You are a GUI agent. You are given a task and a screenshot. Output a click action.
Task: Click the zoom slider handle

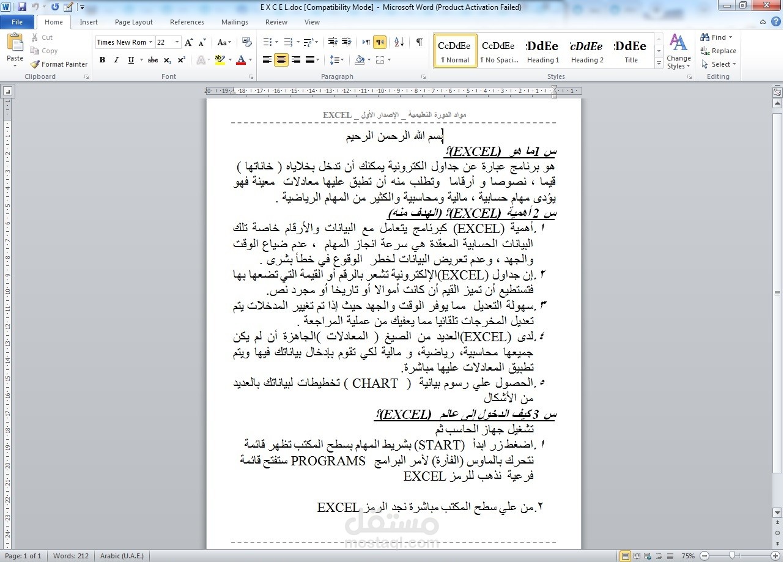[731, 556]
